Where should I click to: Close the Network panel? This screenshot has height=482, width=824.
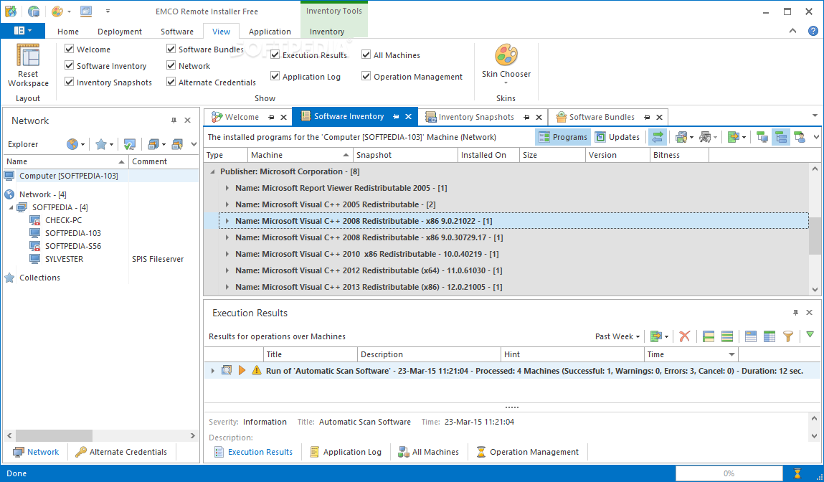coord(188,120)
